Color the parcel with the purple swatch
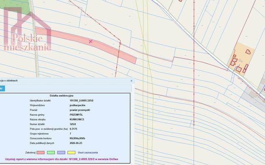The height and width of the screenshot is (165, 265). [x=61, y=152]
